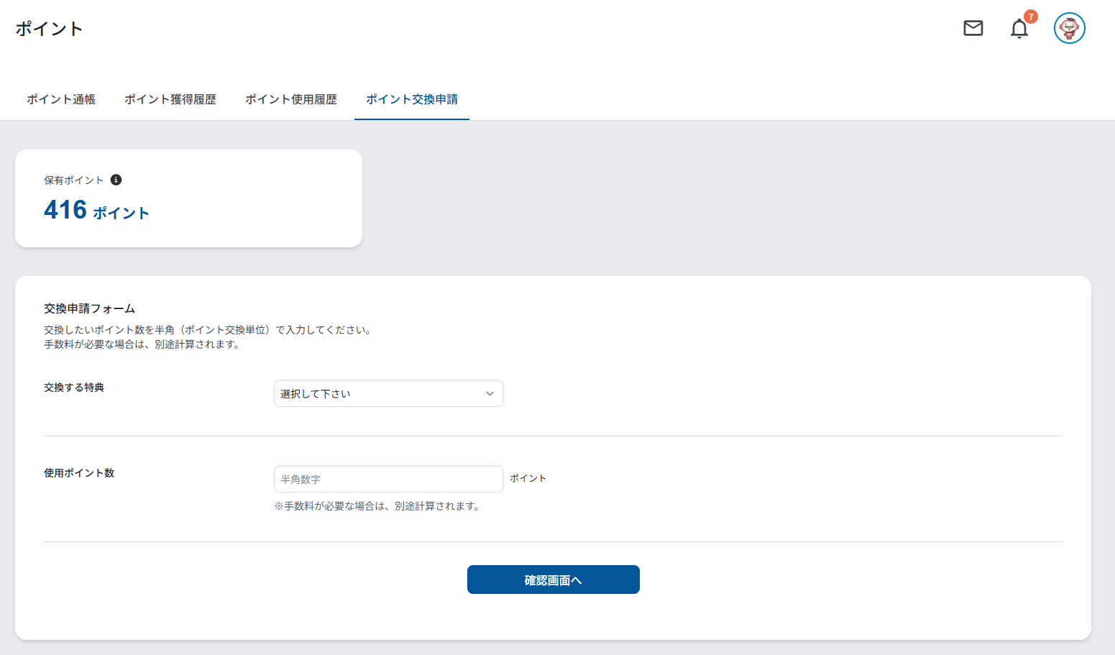Focus the 半角数字 points input field
This screenshot has height=655, width=1115.
[x=388, y=479]
